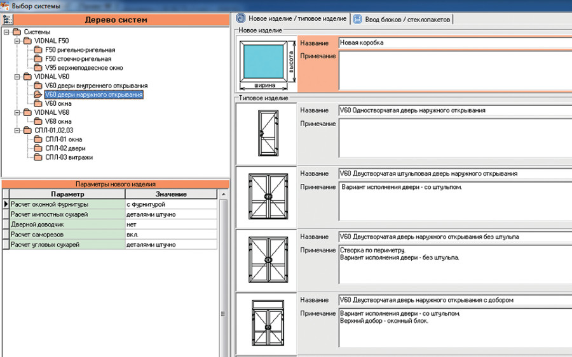Click value of Расчет импостных сухарей row
This screenshot has height=357, width=572.
[x=171, y=214]
